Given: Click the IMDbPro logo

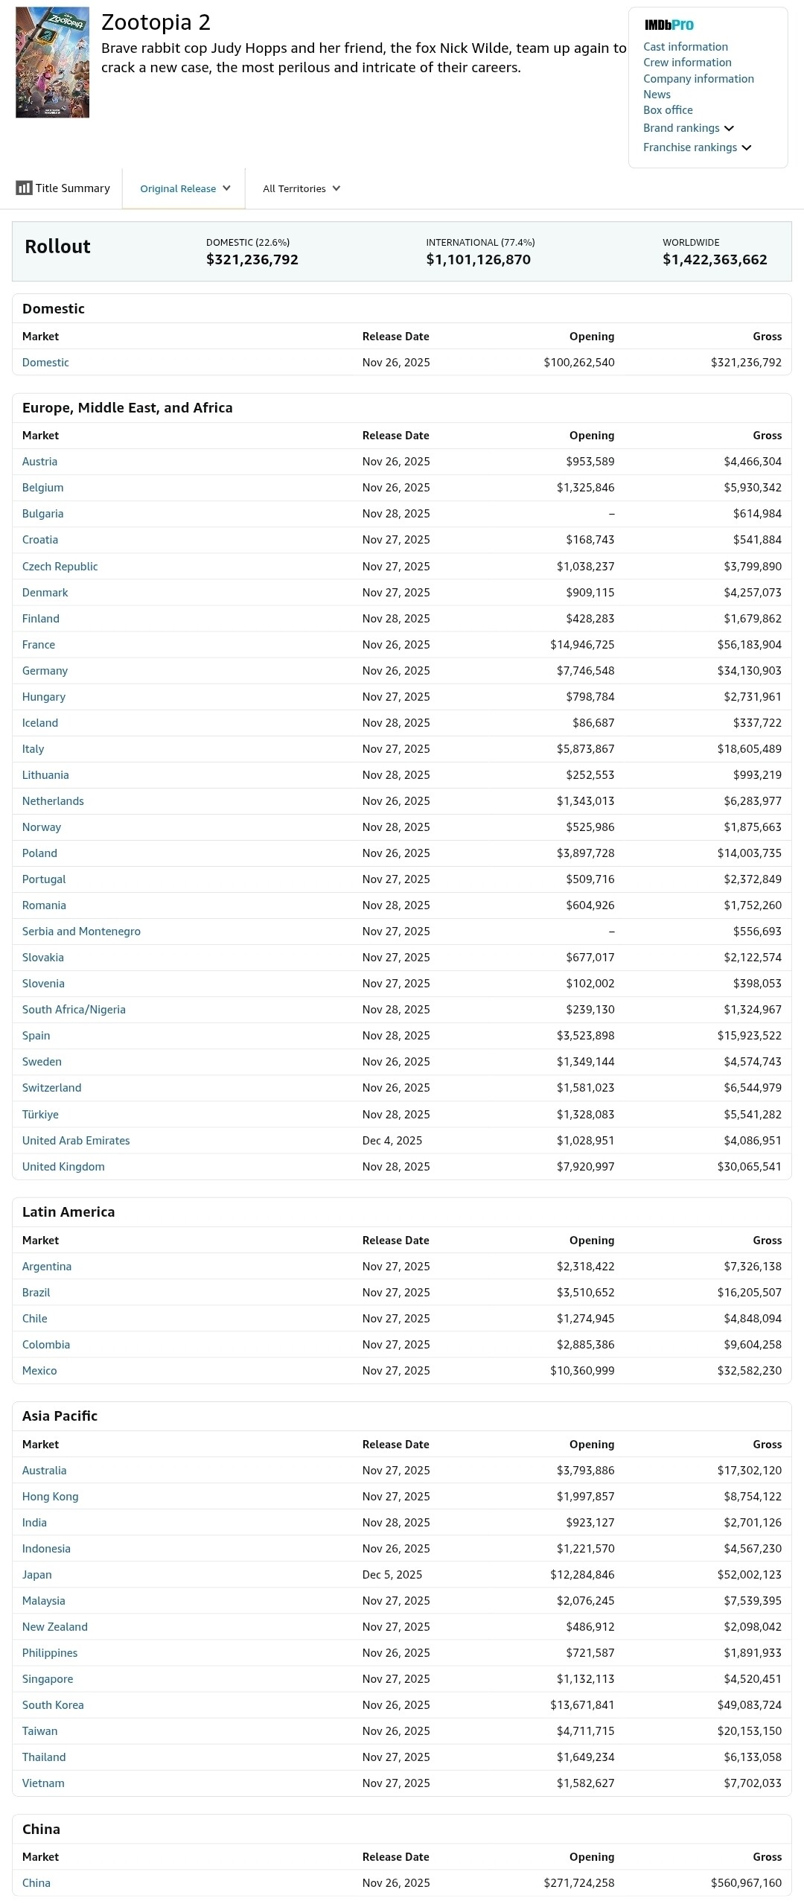Looking at the screenshot, I should pyautogui.click(x=669, y=25).
